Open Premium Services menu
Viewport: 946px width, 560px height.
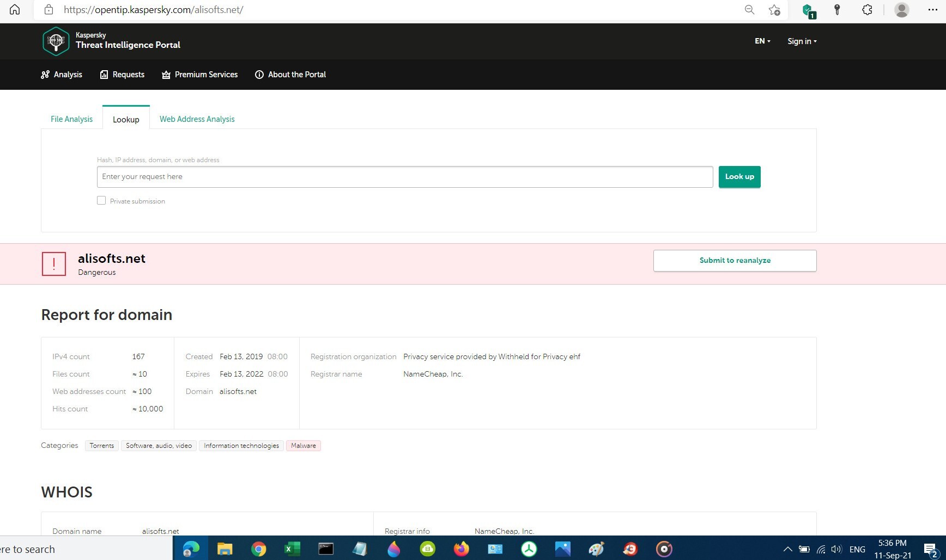[200, 75]
